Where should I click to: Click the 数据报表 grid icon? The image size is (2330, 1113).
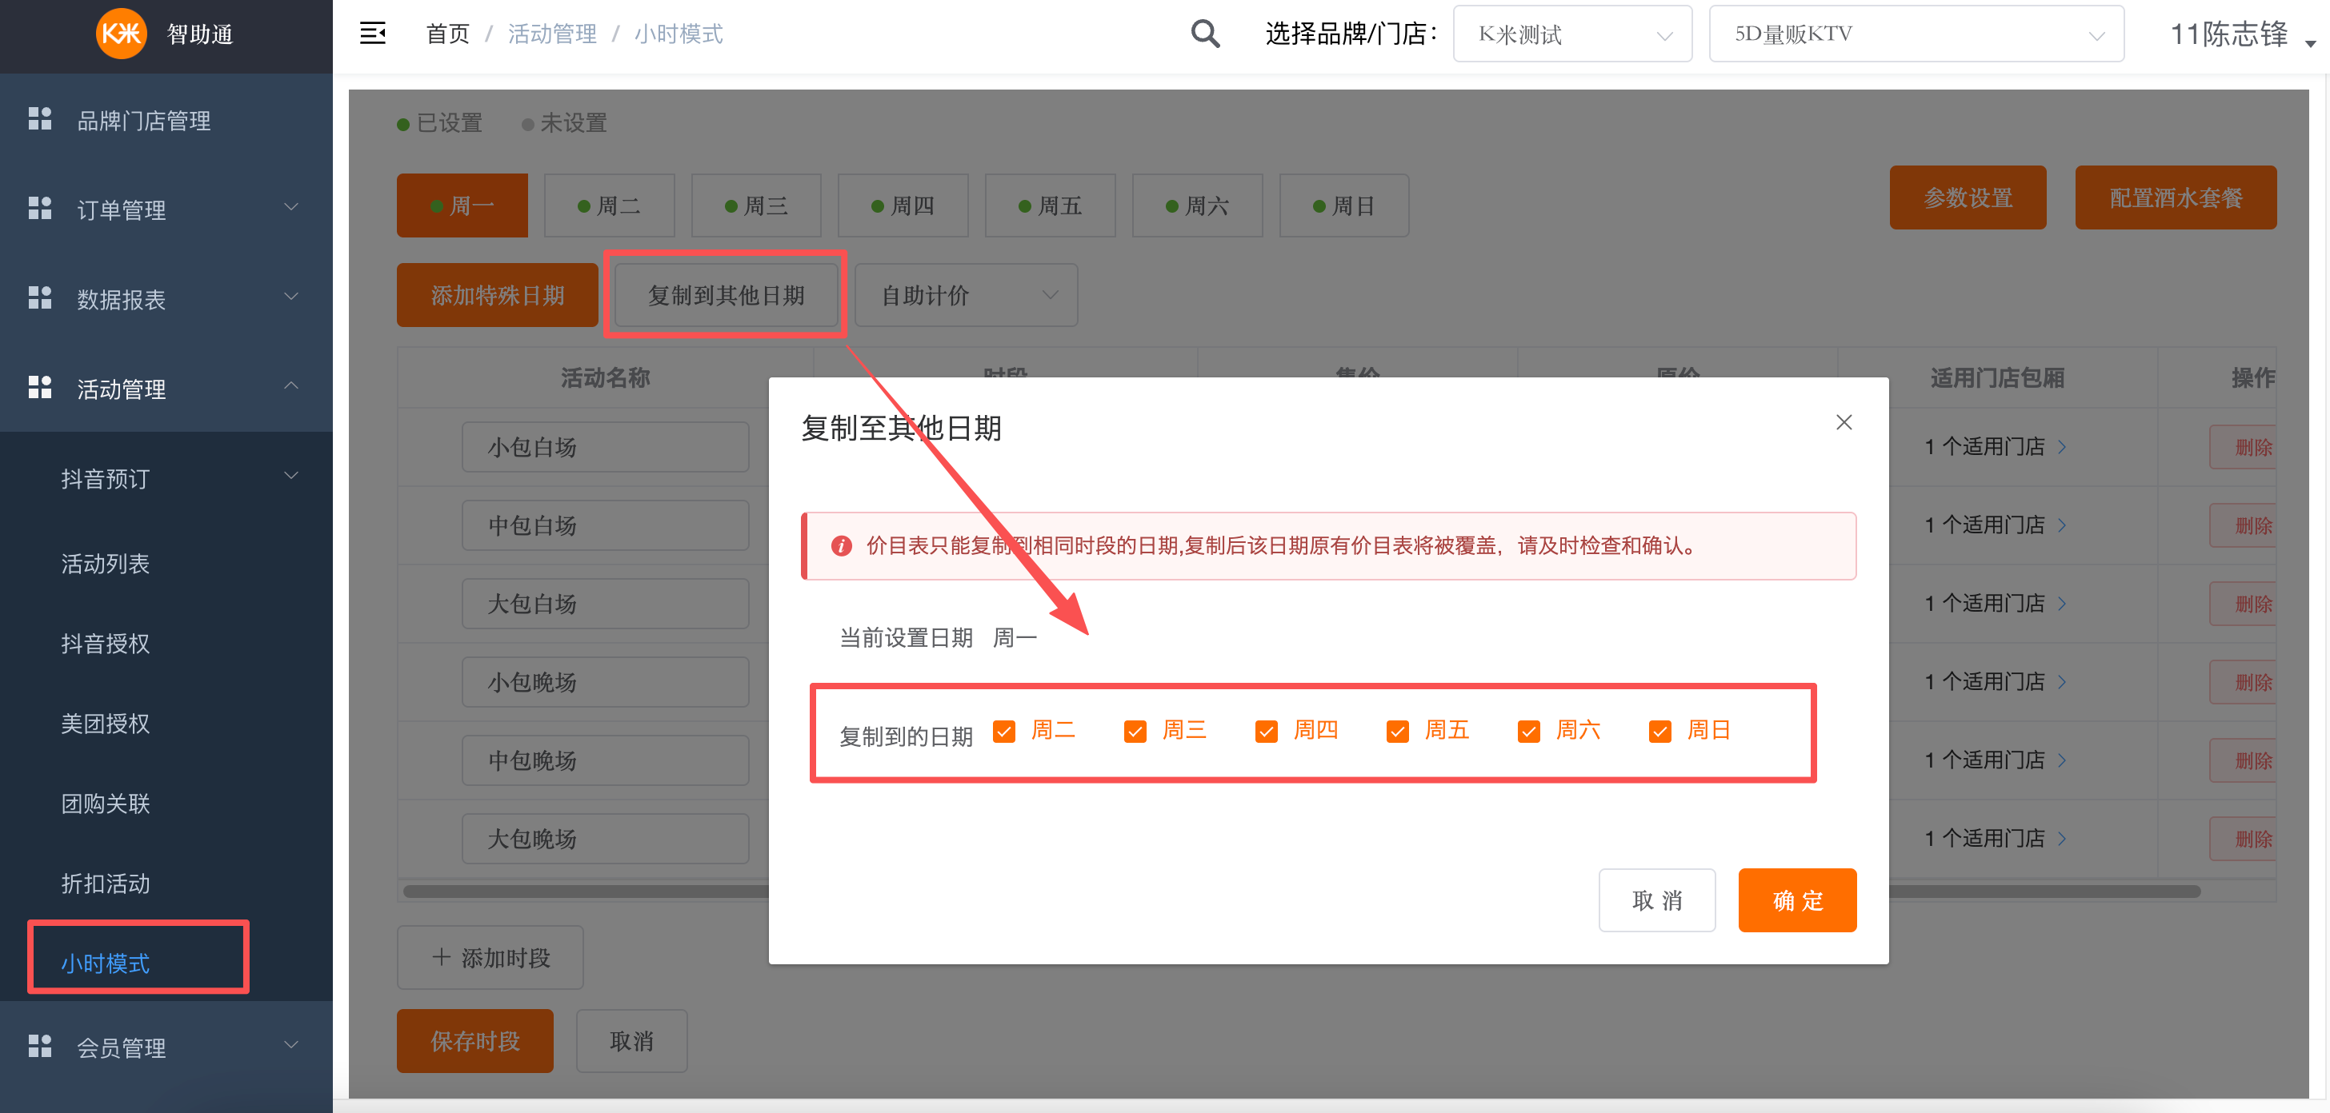pyautogui.click(x=40, y=298)
